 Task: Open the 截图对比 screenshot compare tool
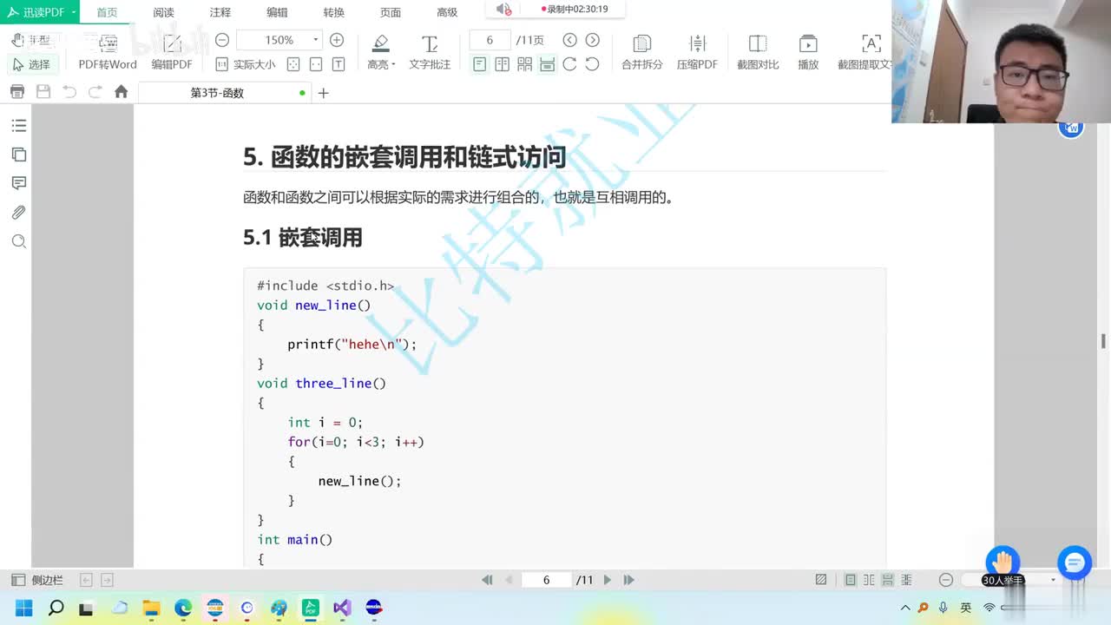(x=758, y=53)
